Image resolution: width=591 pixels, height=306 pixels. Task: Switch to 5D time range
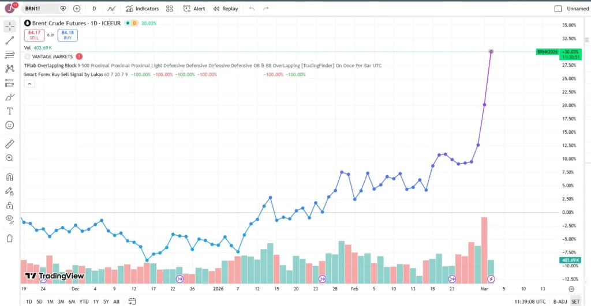pos(39,301)
